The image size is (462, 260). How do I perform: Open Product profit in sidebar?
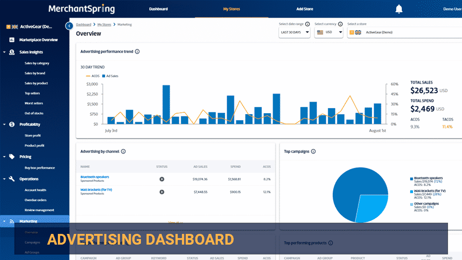[x=35, y=145]
